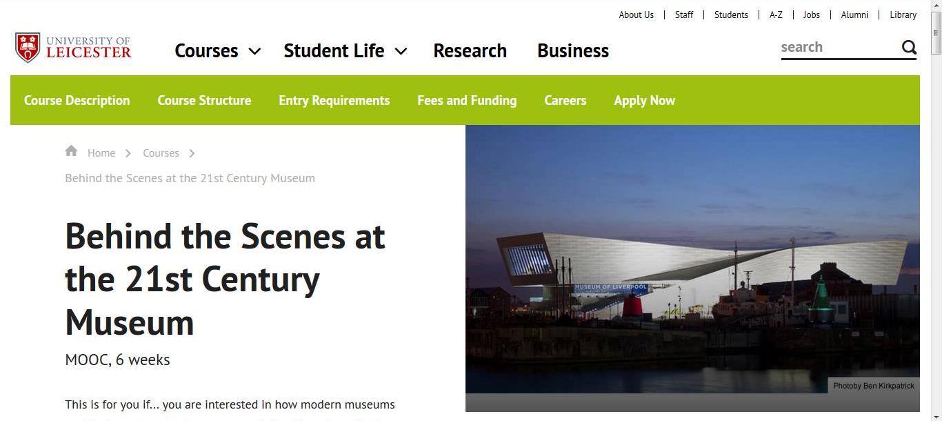Open the Business menu item
Screen dimensions: 942x421
[x=572, y=50]
